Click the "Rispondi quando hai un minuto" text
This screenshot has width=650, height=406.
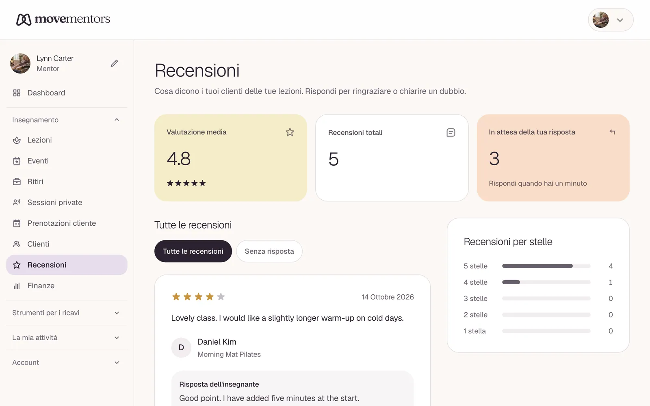pos(538,184)
